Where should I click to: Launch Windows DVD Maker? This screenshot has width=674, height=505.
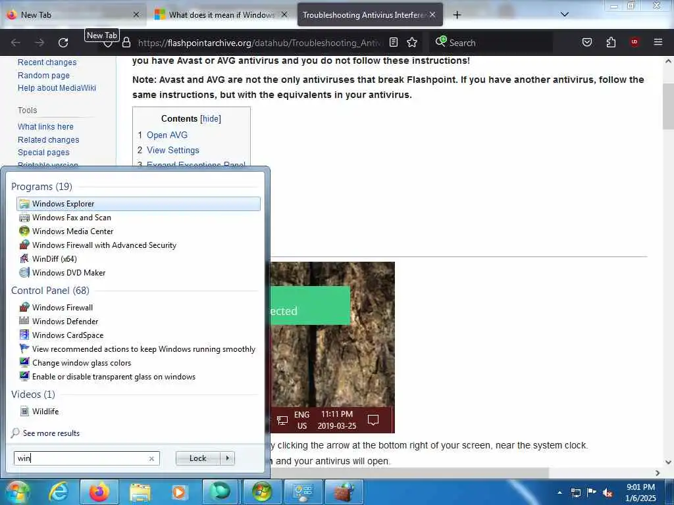pos(138,272)
